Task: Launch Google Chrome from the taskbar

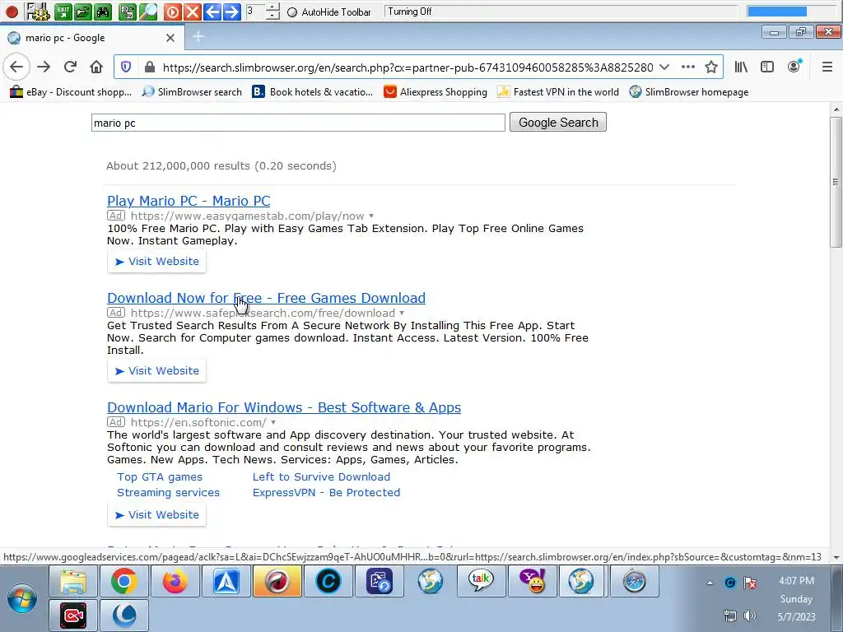Action: pos(124,581)
